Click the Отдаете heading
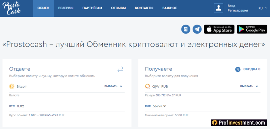Viewport: 270px width, 129px height. click(x=20, y=69)
